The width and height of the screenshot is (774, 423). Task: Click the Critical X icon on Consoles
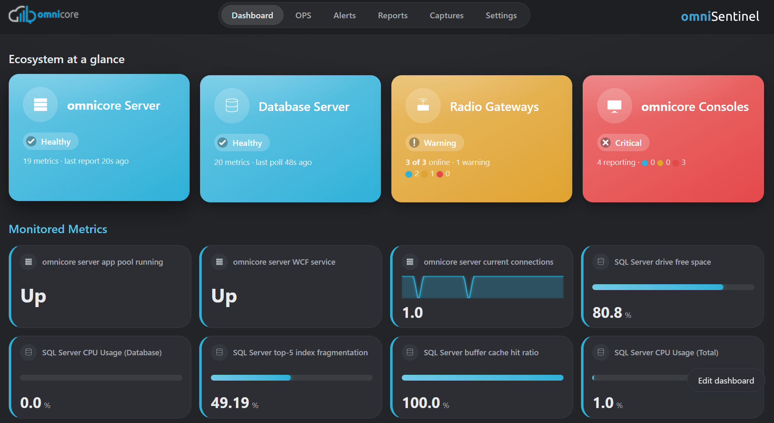606,143
